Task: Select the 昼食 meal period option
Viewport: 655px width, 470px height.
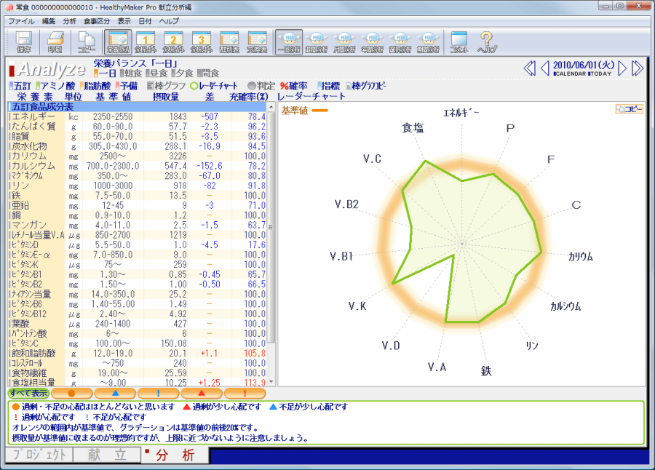Action: point(156,73)
